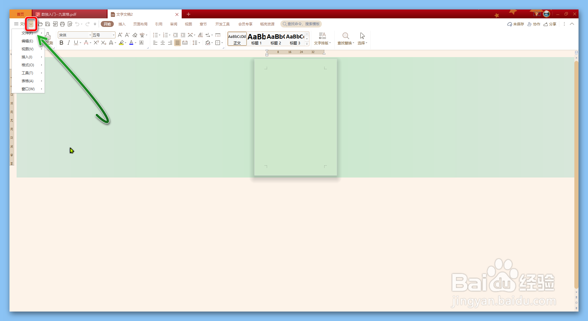Apply Subscript formatting
588x321 pixels.
click(104, 43)
